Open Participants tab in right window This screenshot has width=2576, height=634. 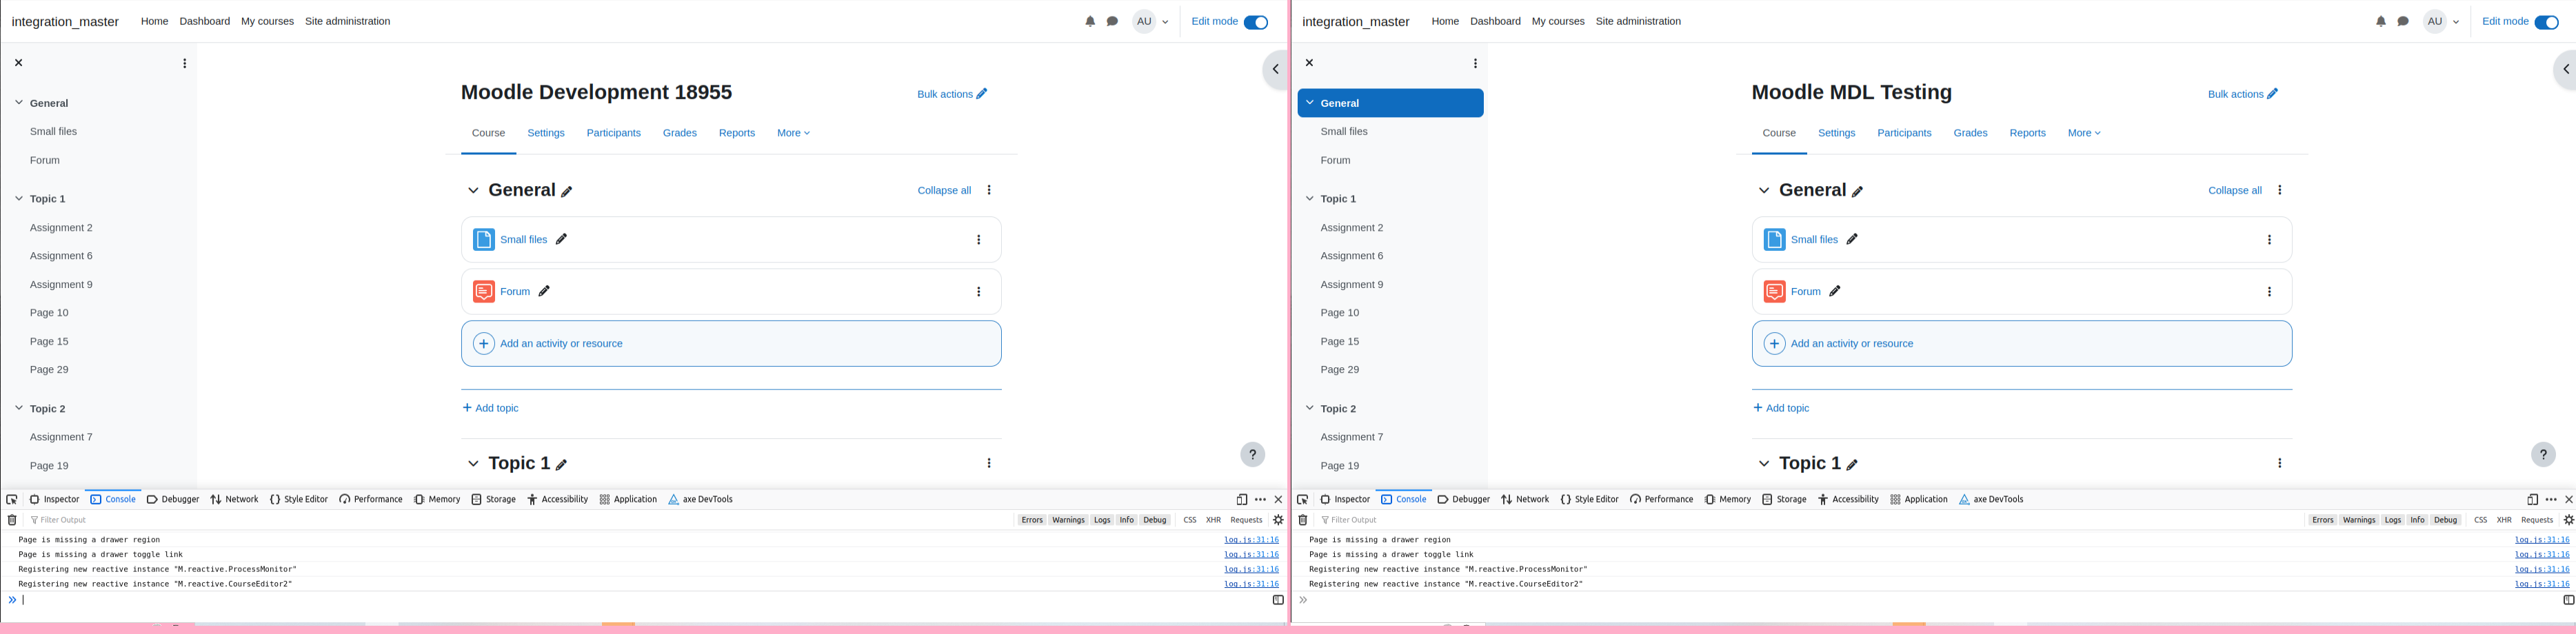click(1904, 133)
